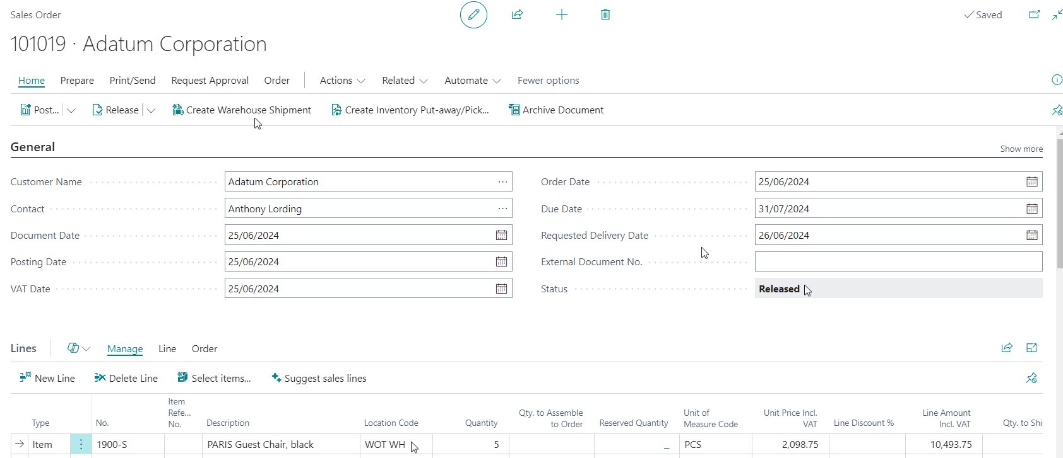Open the FactBox info icon
Image resolution: width=1063 pixels, height=458 pixels.
point(1057,79)
